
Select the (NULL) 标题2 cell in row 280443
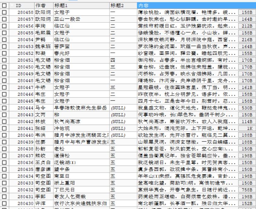point(123,115)
